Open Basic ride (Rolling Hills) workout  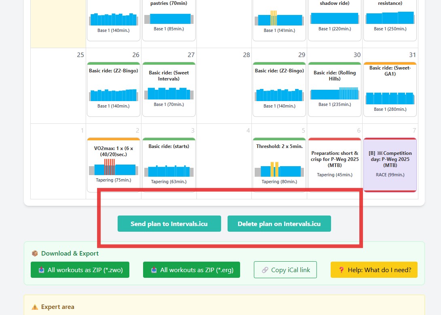tap(334, 89)
